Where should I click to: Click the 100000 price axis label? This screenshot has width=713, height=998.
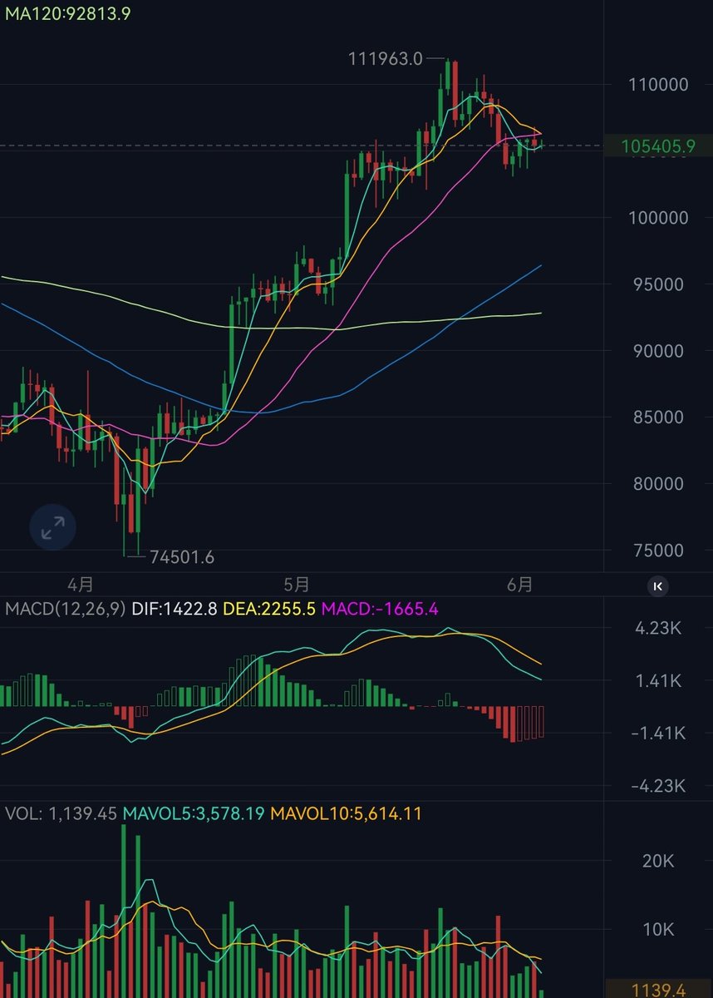pyautogui.click(x=658, y=218)
